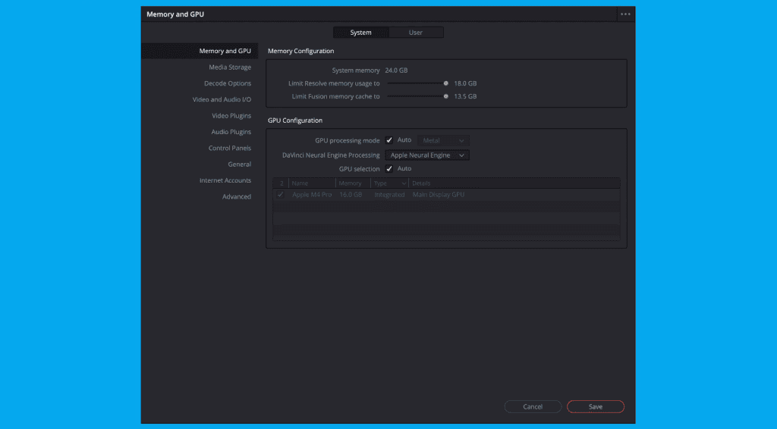Expand the Apple Neural Engine dropdown
Image resolution: width=777 pixels, height=429 pixels.
(427, 155)
